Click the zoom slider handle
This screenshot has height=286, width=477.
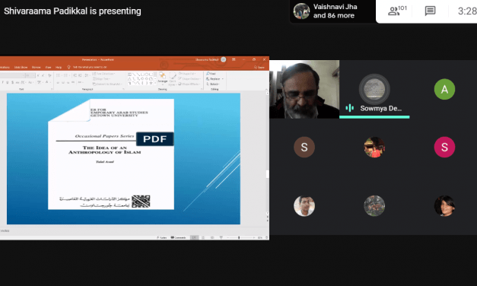pyautogui.click(x=239, y=237)
